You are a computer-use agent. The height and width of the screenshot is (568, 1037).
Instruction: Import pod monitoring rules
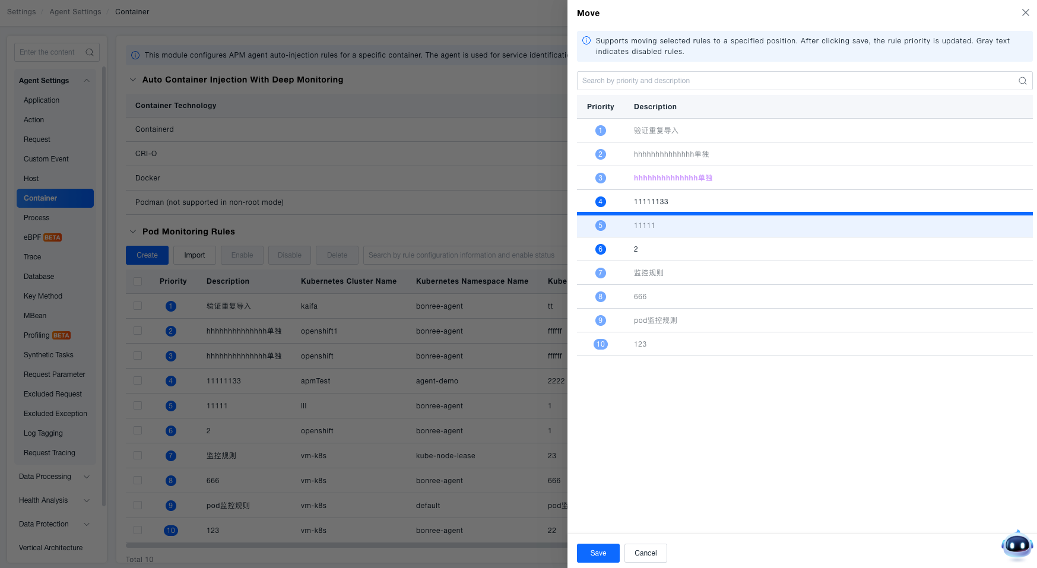195,255
